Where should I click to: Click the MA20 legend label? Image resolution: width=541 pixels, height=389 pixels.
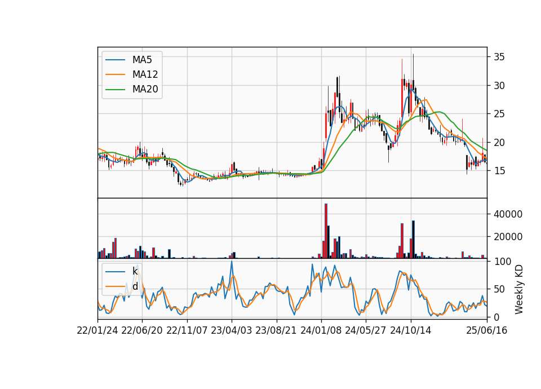[x=145, y=90]
